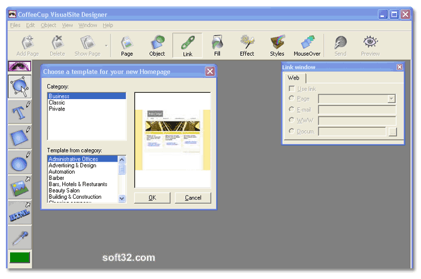Click the Add Page toolbar icon
This screenshot has height=279, width=421.
pyautogui.click(x=28, y=46)
